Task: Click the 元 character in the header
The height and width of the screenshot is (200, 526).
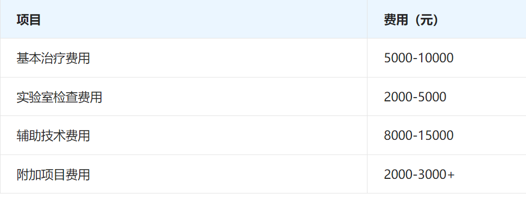Action: [425, 20]
